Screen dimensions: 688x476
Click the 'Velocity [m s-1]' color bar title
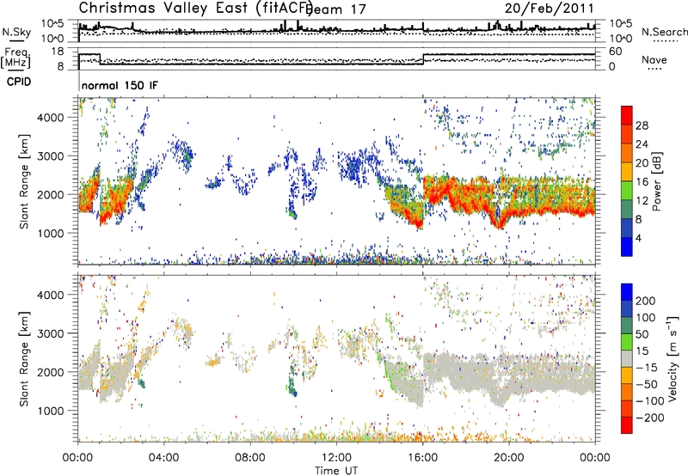click(x=673, y=358)
